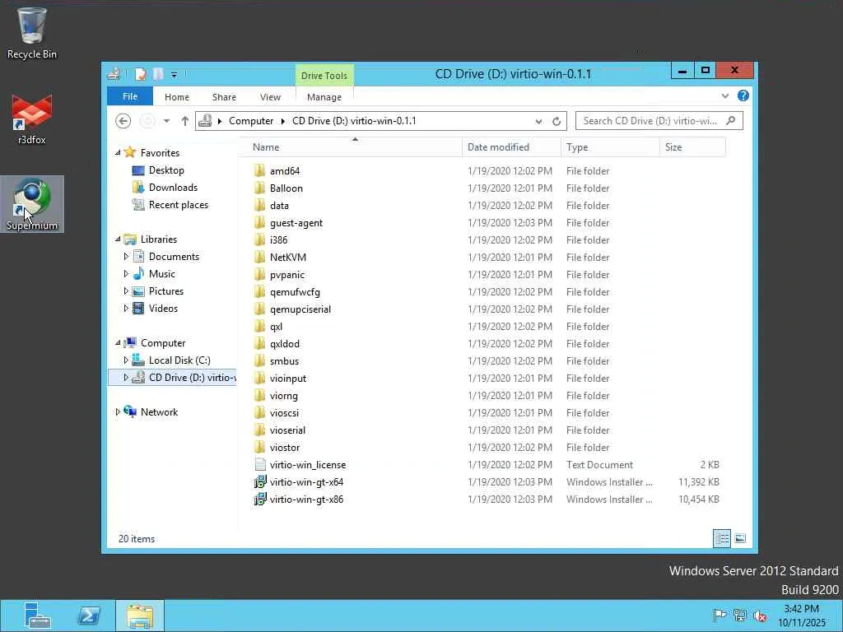Select the vioscsi folder name
The height and width of the screenshot is (632, 843).
click(x=284, y=413)
